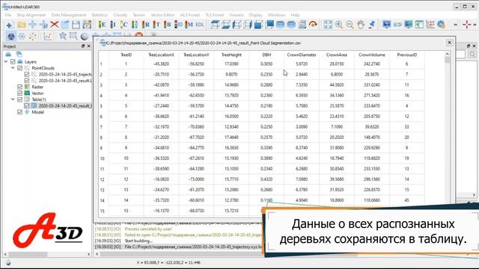Click the blue pushpin pick icon
Image resolution: width=479 pixels, height=269 pixels.
point(371,25)
